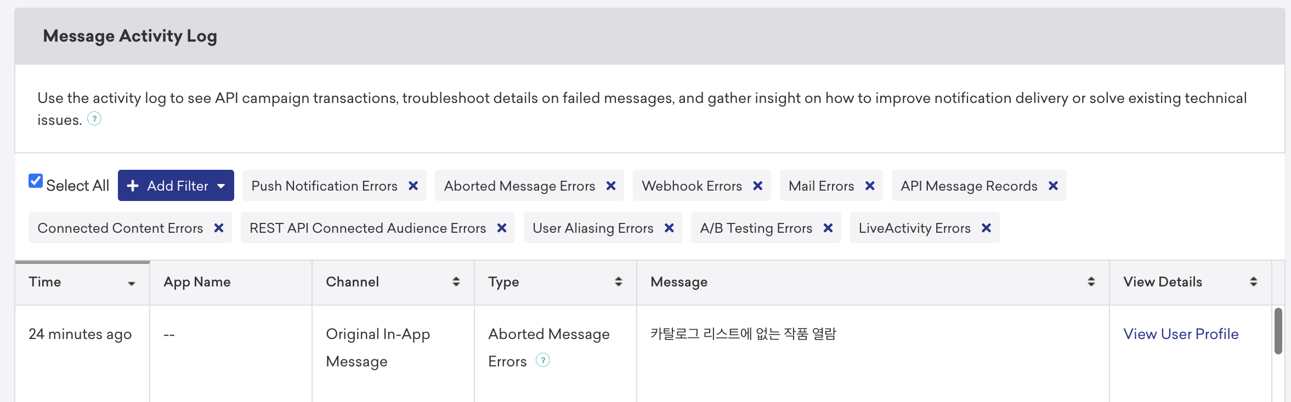Remove the A/B Testing Errors filter
The height and width of the screenshot is (402, 1291).
(828, 228)
